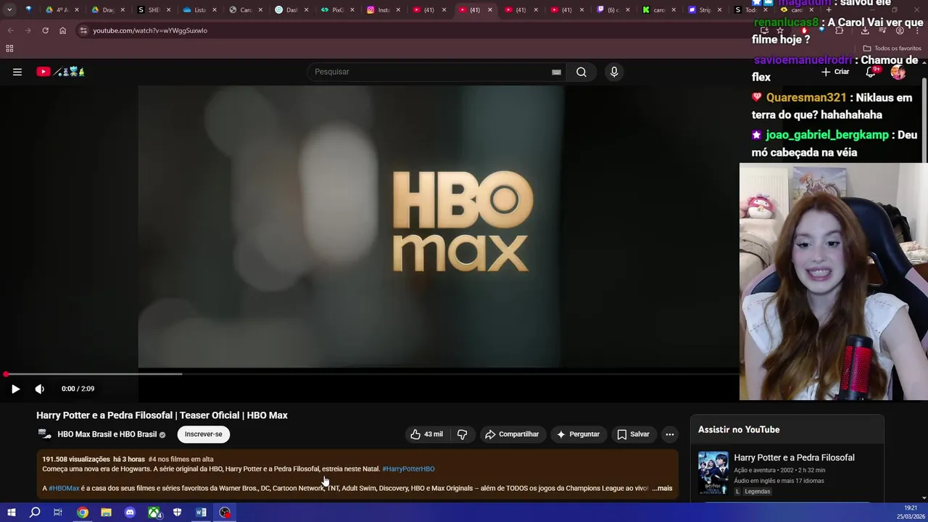The height and width of the screenshot is (522, 928).
Task: Play the video with the play button
Action: point(15,389)
